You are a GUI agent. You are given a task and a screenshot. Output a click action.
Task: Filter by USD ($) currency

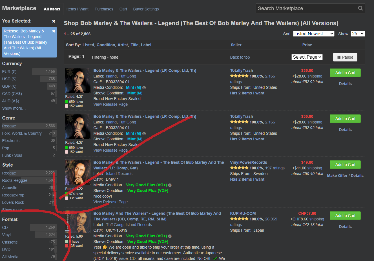tap(29, 79)
